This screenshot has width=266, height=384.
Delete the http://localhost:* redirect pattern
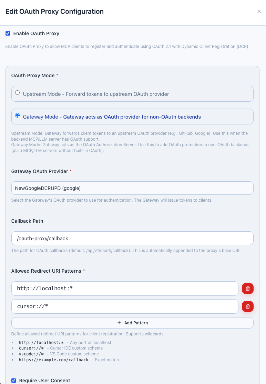tap(247, 288)
